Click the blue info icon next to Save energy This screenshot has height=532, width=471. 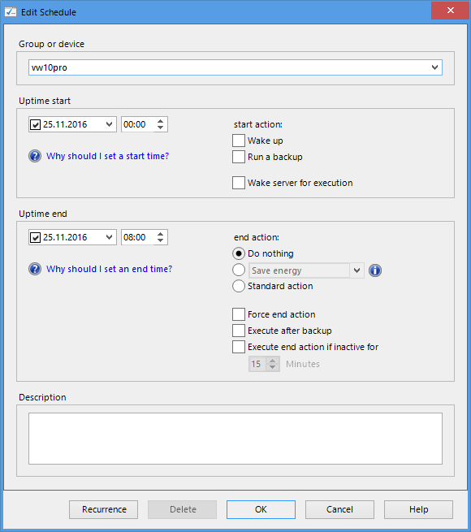(375, 270)
